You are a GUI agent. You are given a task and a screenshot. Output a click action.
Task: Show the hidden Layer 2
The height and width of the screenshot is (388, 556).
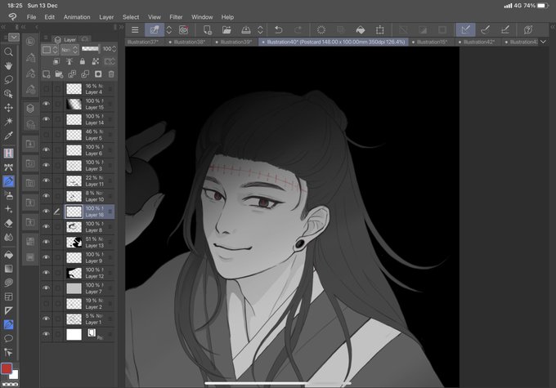(x=46, y=303)
